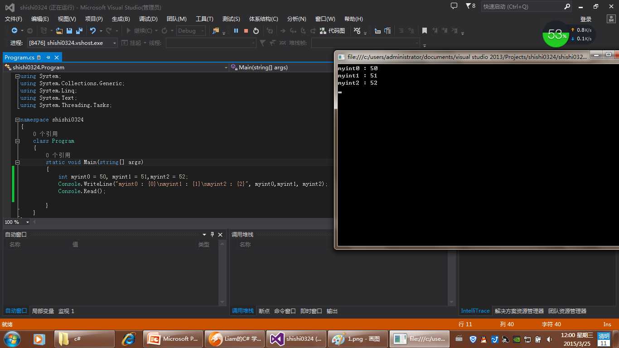Open file with the folder icon
This screenshot has height=348, width=619.
pos(59,31)
